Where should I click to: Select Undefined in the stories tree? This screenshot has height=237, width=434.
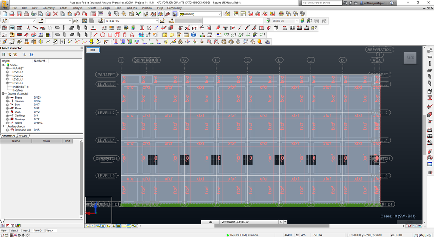pos(18,90)
